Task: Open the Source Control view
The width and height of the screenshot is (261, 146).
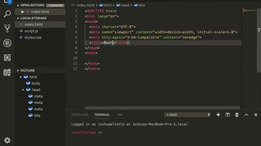Action: [x=7, y=28]
